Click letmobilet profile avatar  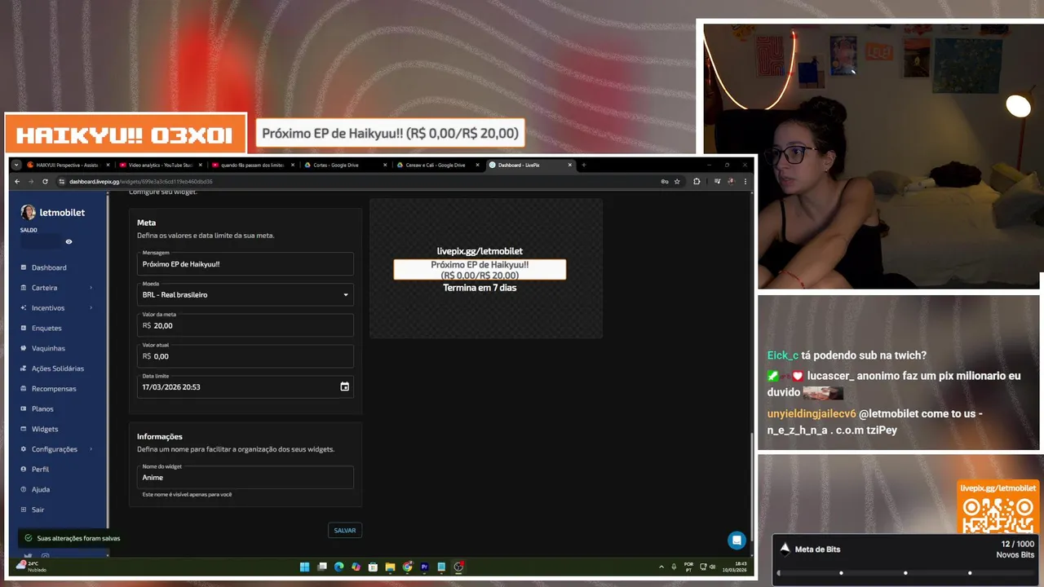coord(28,212)
